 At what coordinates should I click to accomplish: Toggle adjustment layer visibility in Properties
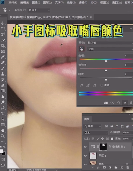click(125, 103)
